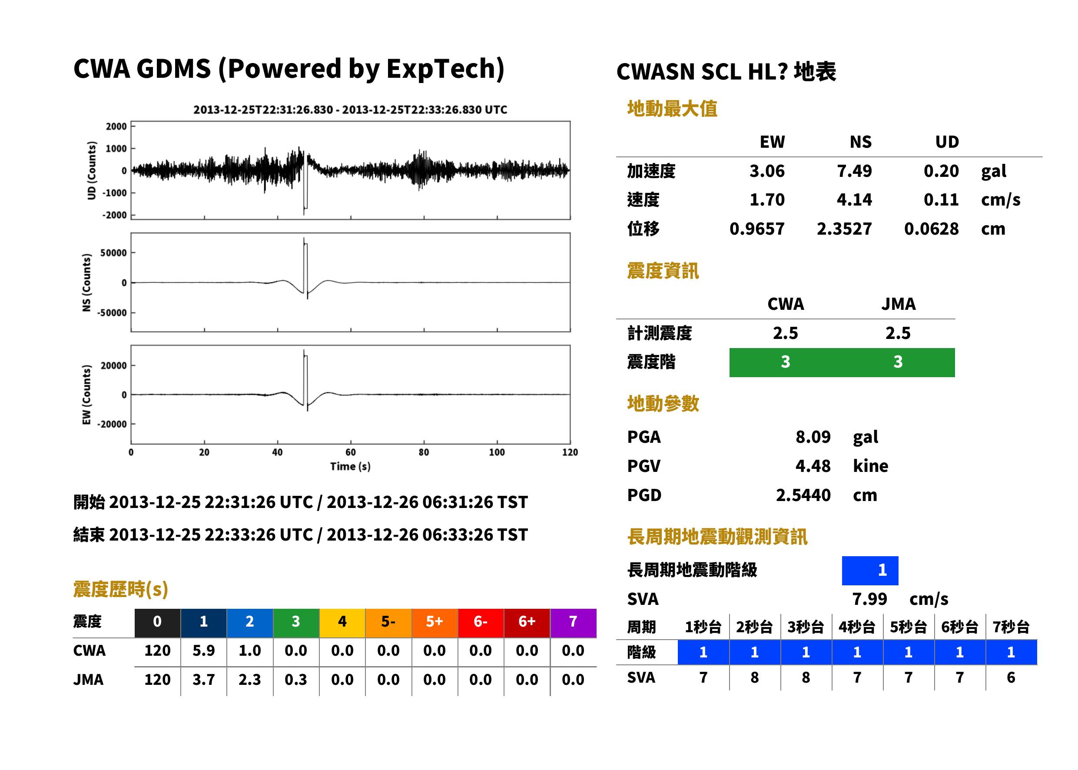The width and height of the screenshot is (1078, 770).
Task: Click the blue long-period level 1 badge
Action: click(870, 571)
